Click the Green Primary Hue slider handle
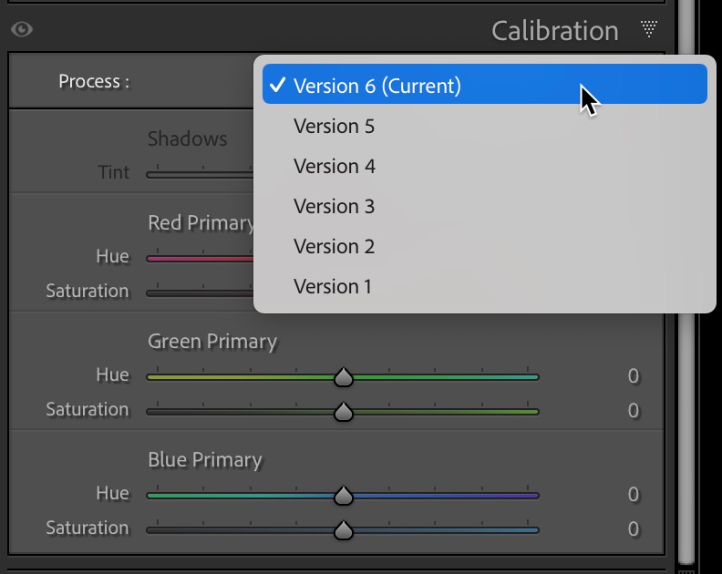722x574 pixels. point(343,376)
